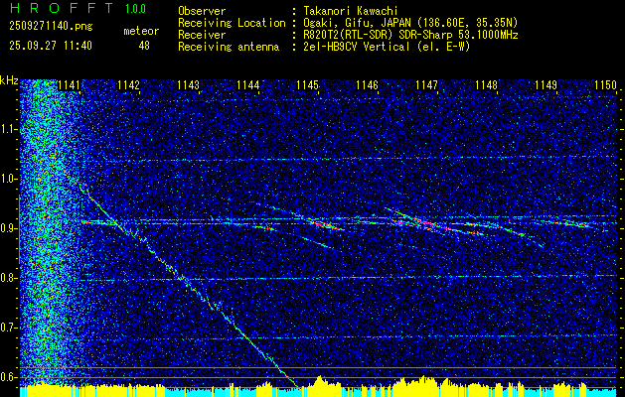The height and width of the screenshot is (397, 625).
Task: Select the filename 2509271140.png
Action: coord(51,27)
